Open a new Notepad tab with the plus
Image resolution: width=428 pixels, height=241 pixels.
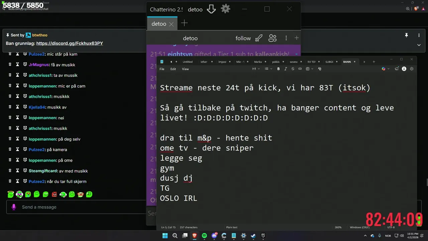pyautogui.click(x=374, y=62)
